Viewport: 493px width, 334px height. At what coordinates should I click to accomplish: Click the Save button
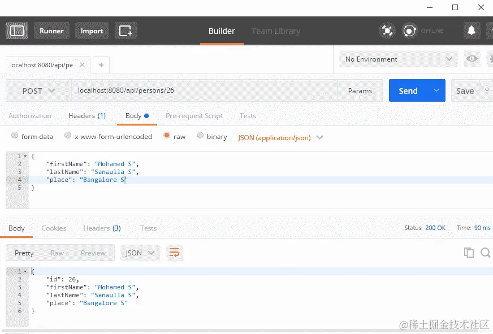tap(465, 90)
